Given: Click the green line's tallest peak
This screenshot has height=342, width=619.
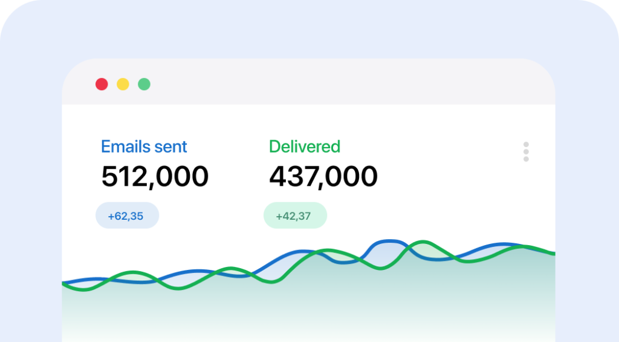Looking at the screenshot, I should (x=418, y=243).
